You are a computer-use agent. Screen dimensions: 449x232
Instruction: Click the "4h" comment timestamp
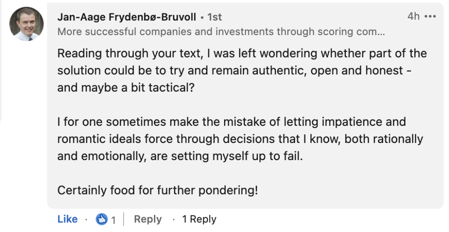[x=413, y=16]
